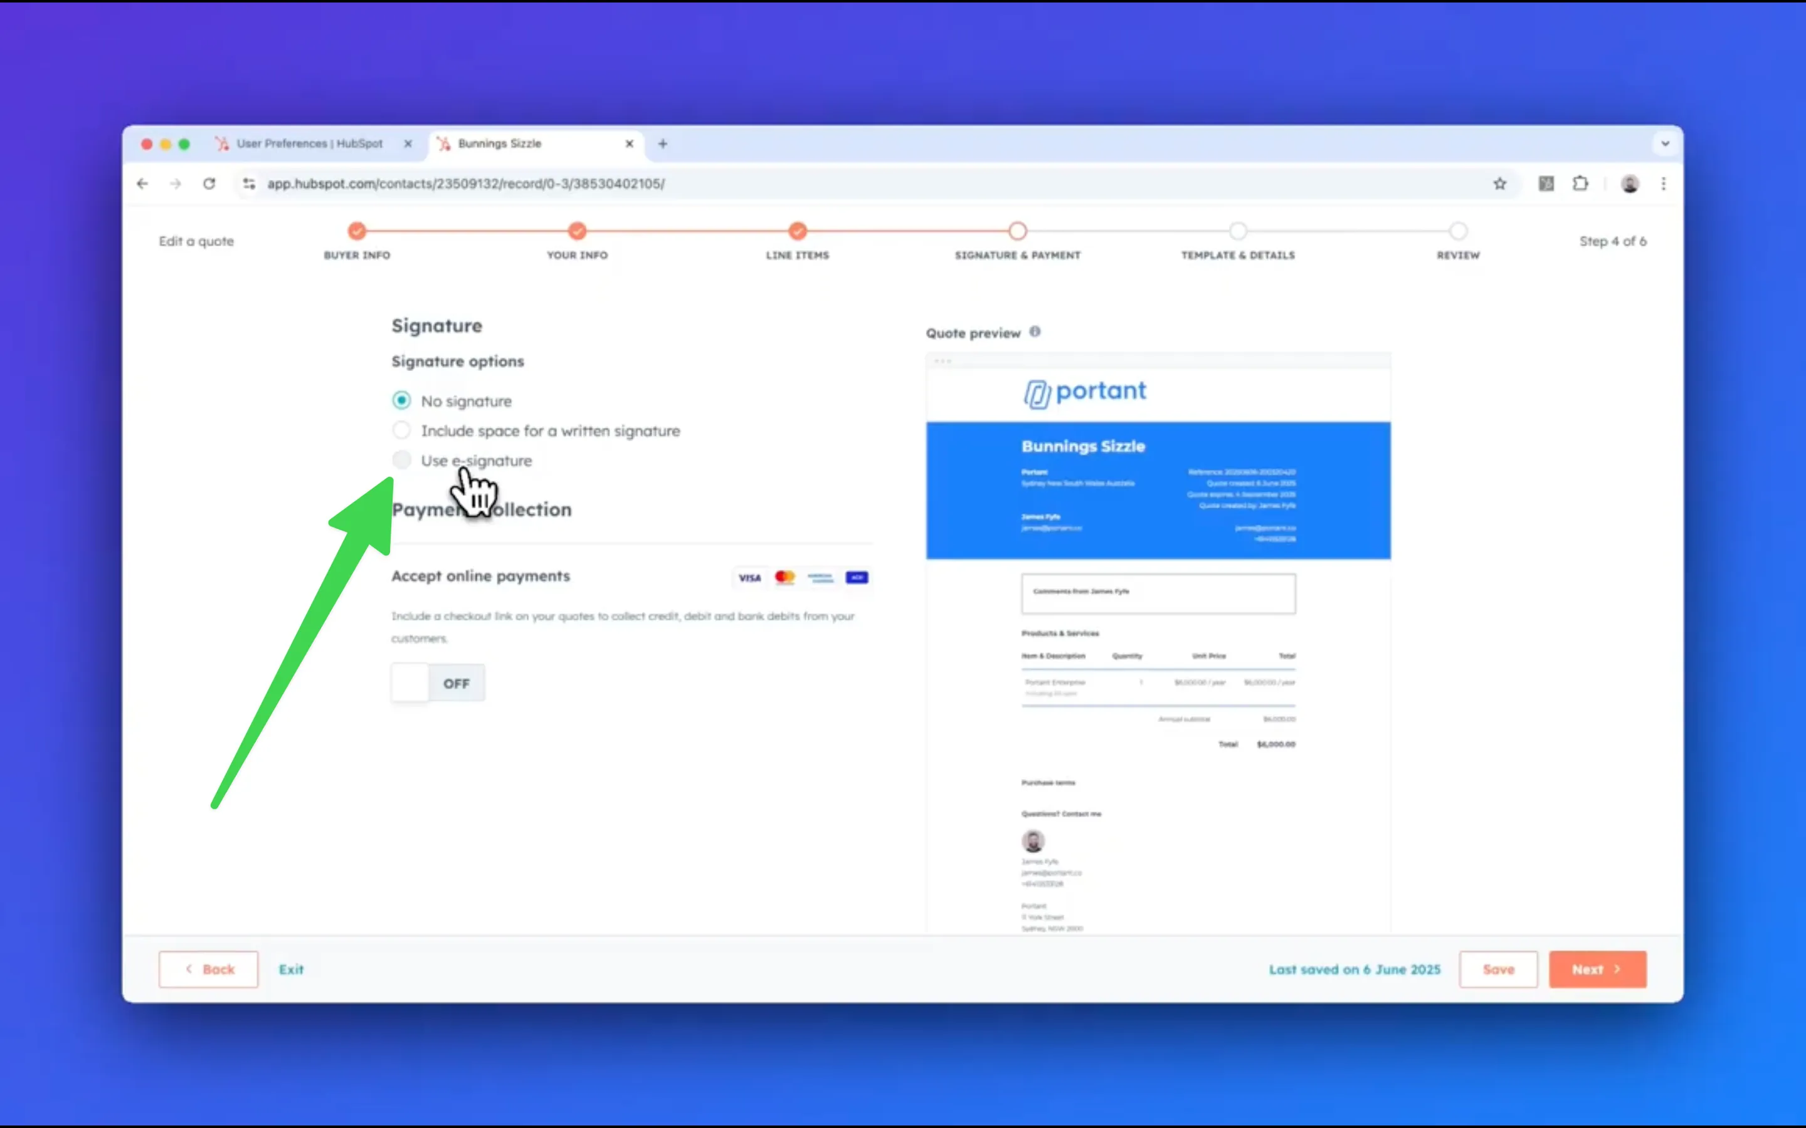This screenshot has width=1806, height=1128.
Task: Open a new browser tab
Action: (663, 144)
